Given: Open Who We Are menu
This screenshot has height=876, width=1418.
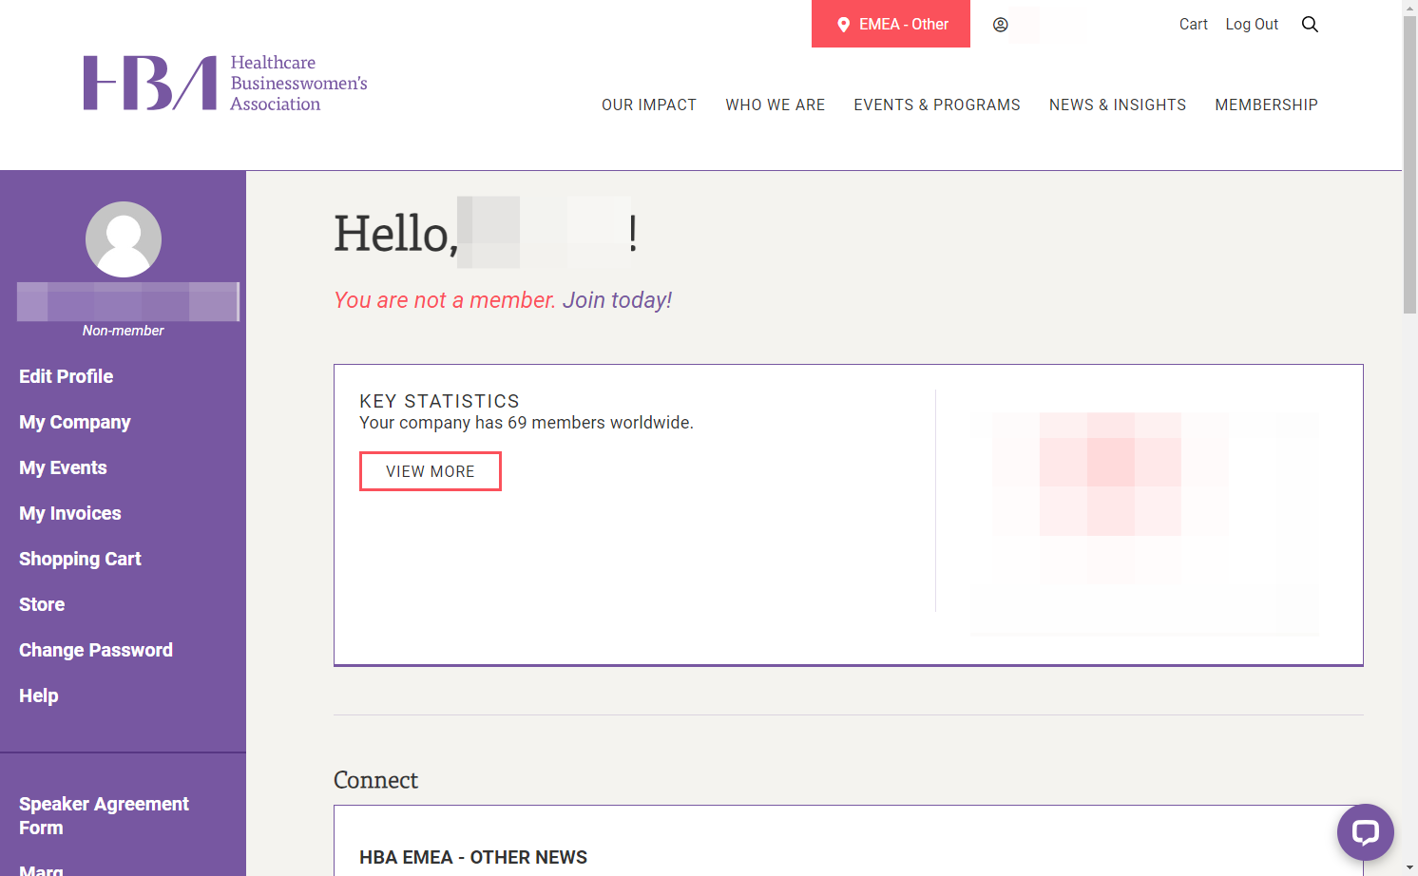Looking at the screenshot, I should coord(775,105).
